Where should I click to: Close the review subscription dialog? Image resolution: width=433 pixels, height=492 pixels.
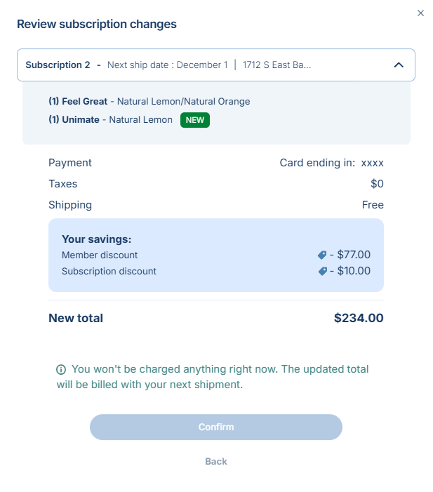420,13
